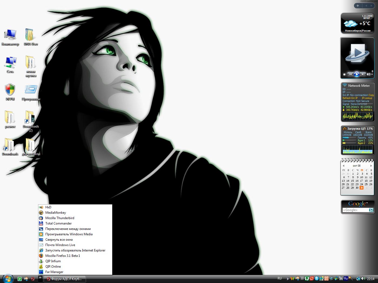378x283 pixels.
Task: Launch Far Manager from the list
Action: (75, 272)
